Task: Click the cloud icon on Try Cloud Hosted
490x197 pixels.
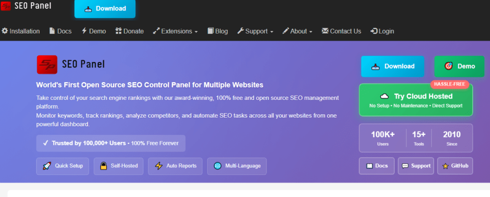Action: 384,96
